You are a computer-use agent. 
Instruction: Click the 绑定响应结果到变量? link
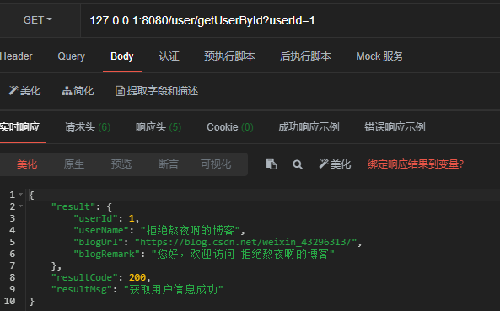(416, 164)
